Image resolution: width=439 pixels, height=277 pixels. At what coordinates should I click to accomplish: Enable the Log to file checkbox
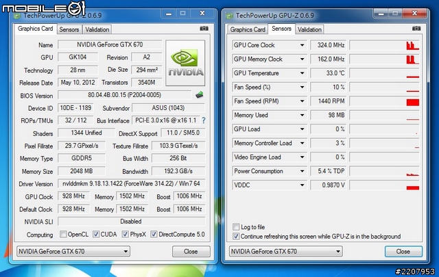pyautogui.click(x=236, y=227)
